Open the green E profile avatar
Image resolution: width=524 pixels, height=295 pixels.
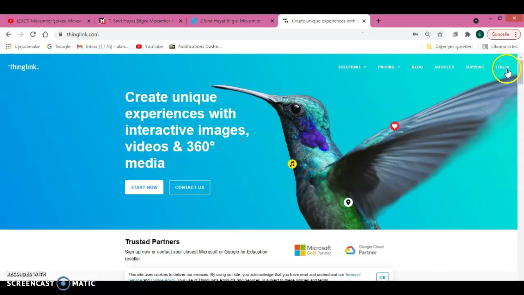[480, 34]
